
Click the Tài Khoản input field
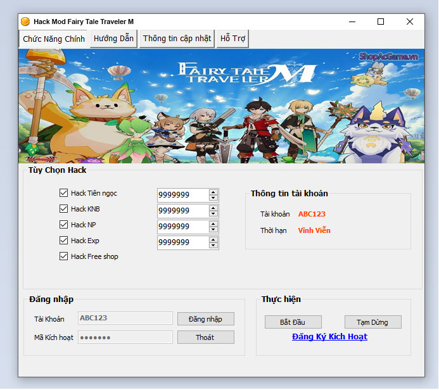coord(125,318)
